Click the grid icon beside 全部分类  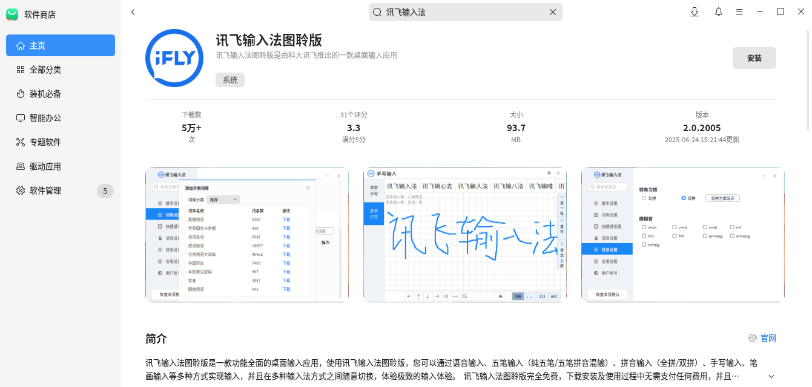coord(21,70)
